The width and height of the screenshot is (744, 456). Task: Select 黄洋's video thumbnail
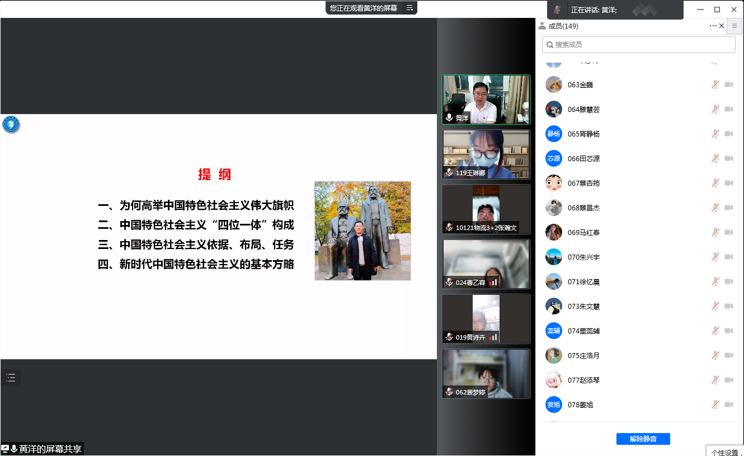click(x=486, y=99)
